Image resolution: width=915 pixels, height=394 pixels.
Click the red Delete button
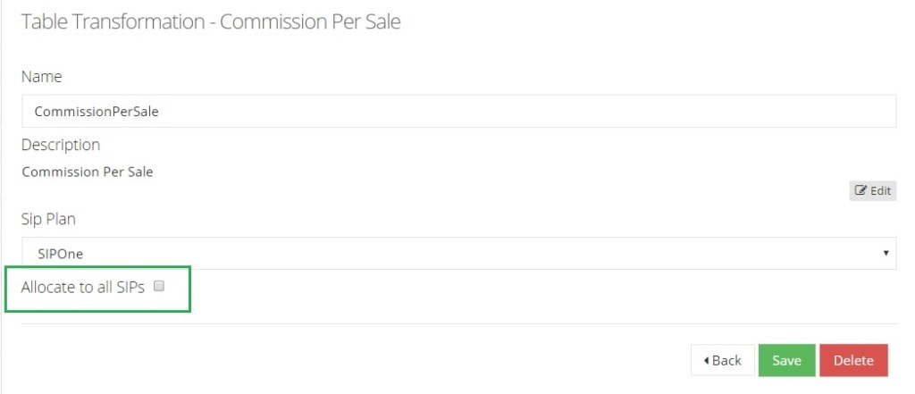pyautogui.click(x=853, y=360)
